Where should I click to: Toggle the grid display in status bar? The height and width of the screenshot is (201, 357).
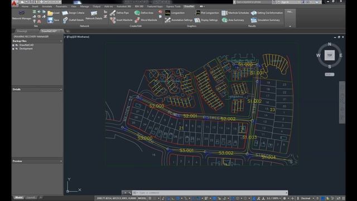150,199
